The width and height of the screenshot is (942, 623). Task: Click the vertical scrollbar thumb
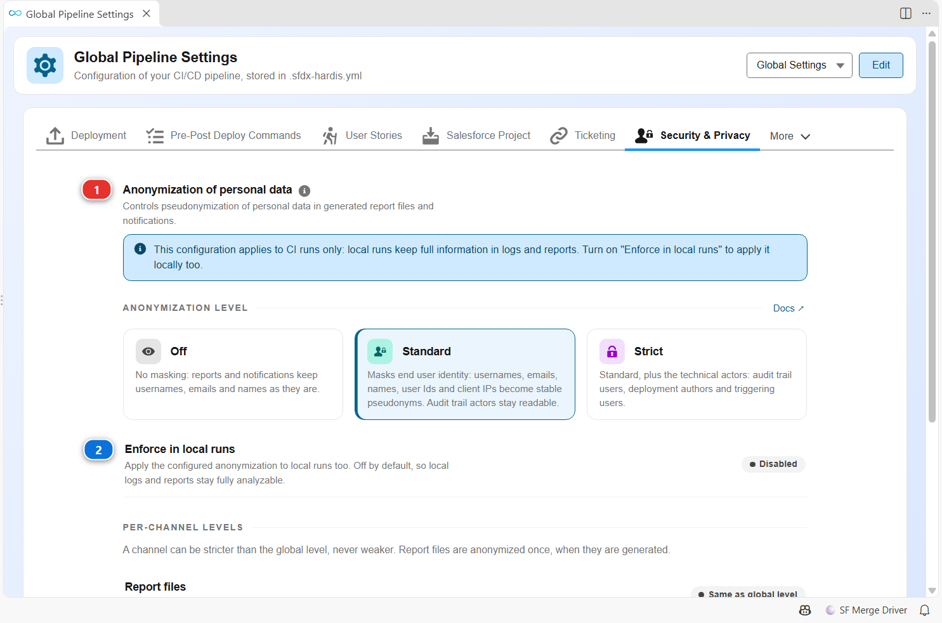(x=932, y=232)
